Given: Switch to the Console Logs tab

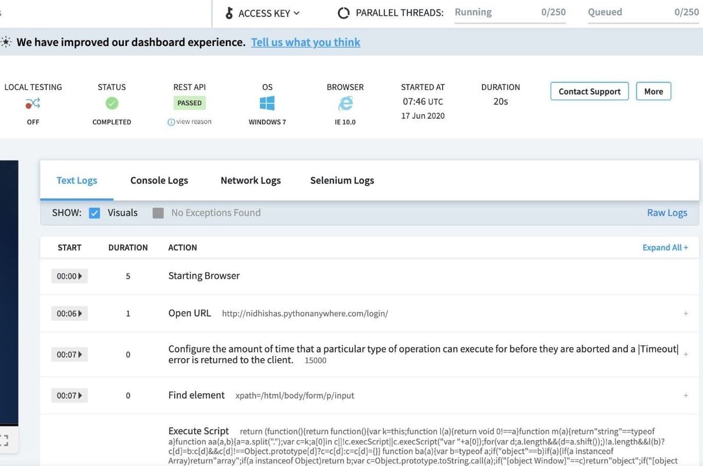Looking at the screenshot, I should [x=159, y=180].
